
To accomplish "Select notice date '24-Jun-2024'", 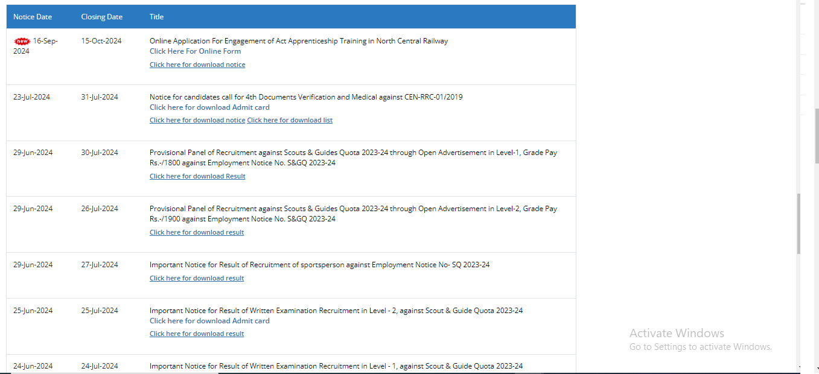I will tap(33, 366).
